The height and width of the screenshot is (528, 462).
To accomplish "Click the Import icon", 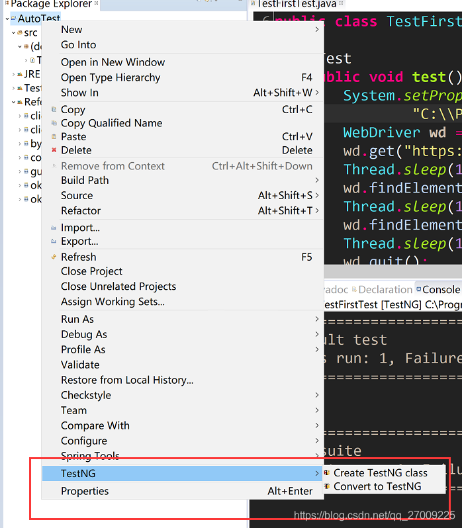I will [54, 228].
